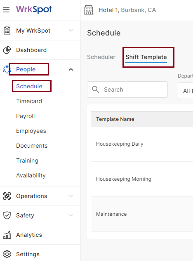Expand the My WrkSpot chevron
Viewport: 193px width, 262px height.
pyautogui.click(x=71, y=31)
